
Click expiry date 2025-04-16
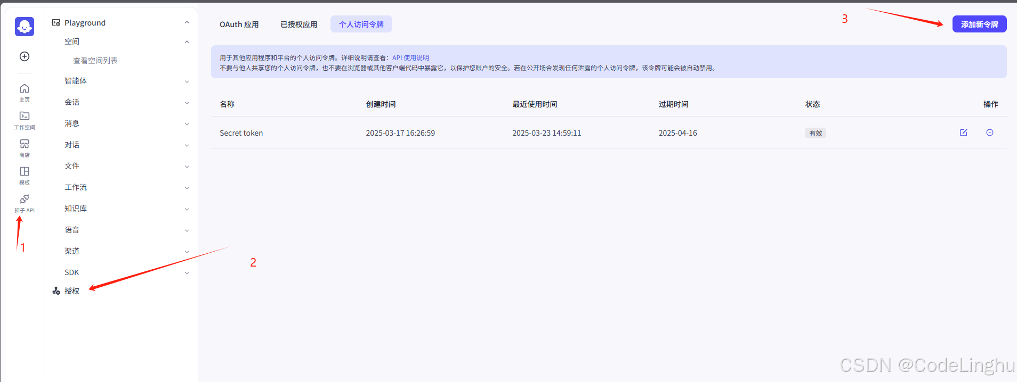coord(678,133)
